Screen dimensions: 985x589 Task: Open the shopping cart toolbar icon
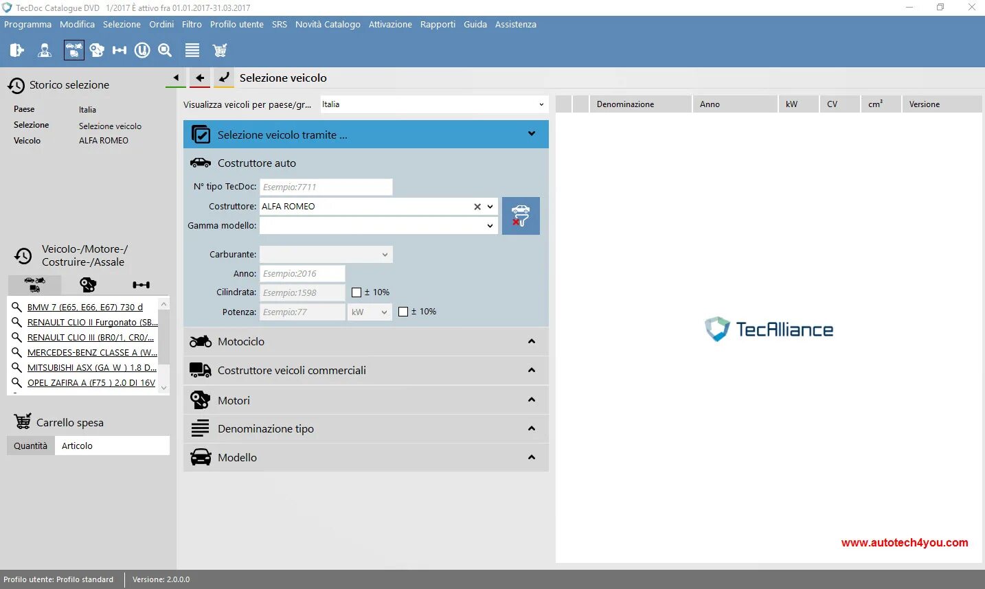click(220, 50)
